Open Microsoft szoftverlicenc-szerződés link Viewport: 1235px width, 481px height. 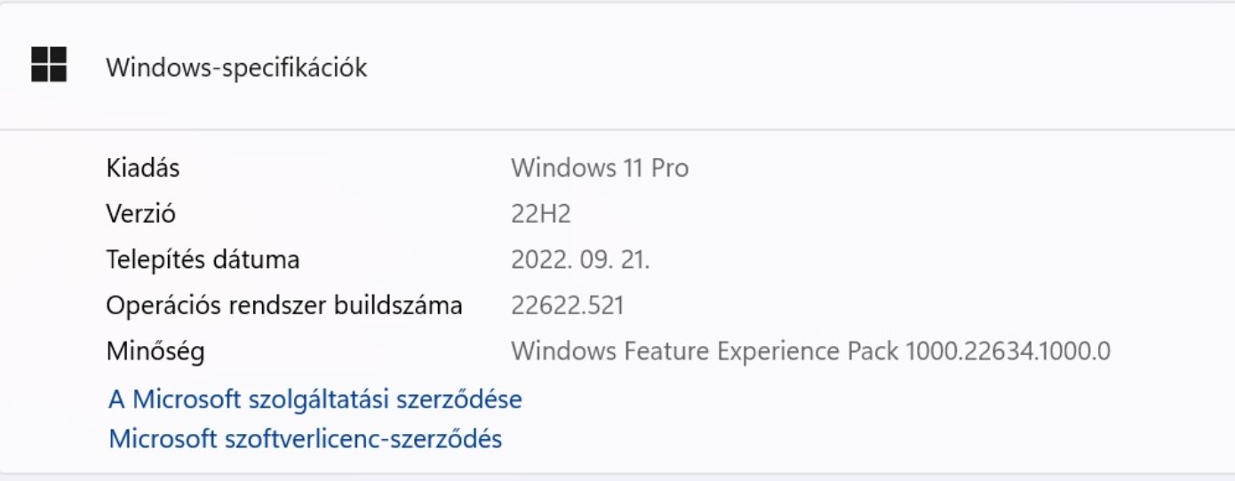click(x=305, y=438)
